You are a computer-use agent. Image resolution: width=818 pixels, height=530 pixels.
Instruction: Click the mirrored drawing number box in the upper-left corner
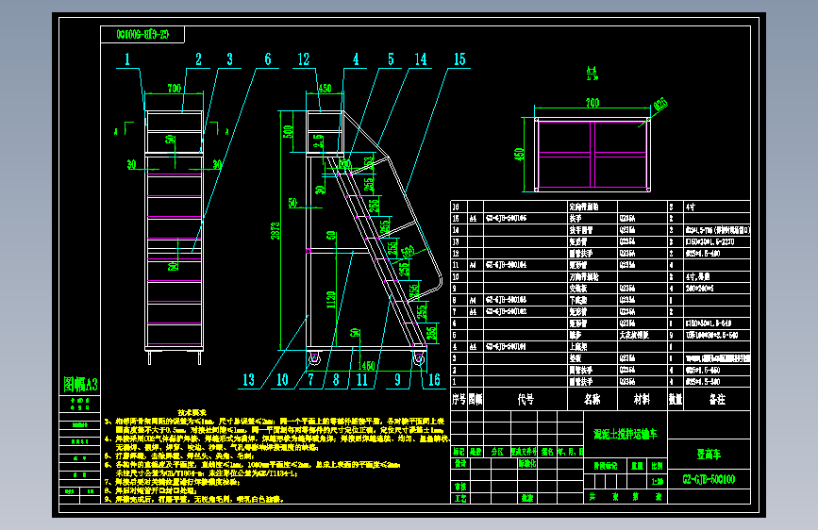pyautogui.click(x=142, y=35)
